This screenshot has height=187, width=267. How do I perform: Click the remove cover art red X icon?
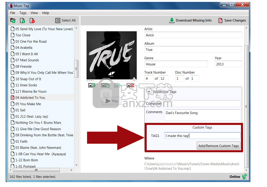click(131, 85)
